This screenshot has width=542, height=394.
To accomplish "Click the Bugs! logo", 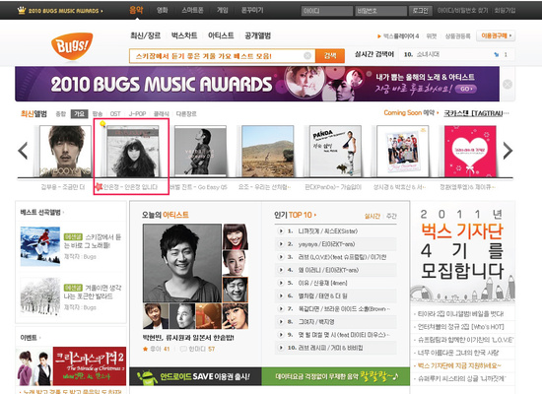I will tap(72, 46).
